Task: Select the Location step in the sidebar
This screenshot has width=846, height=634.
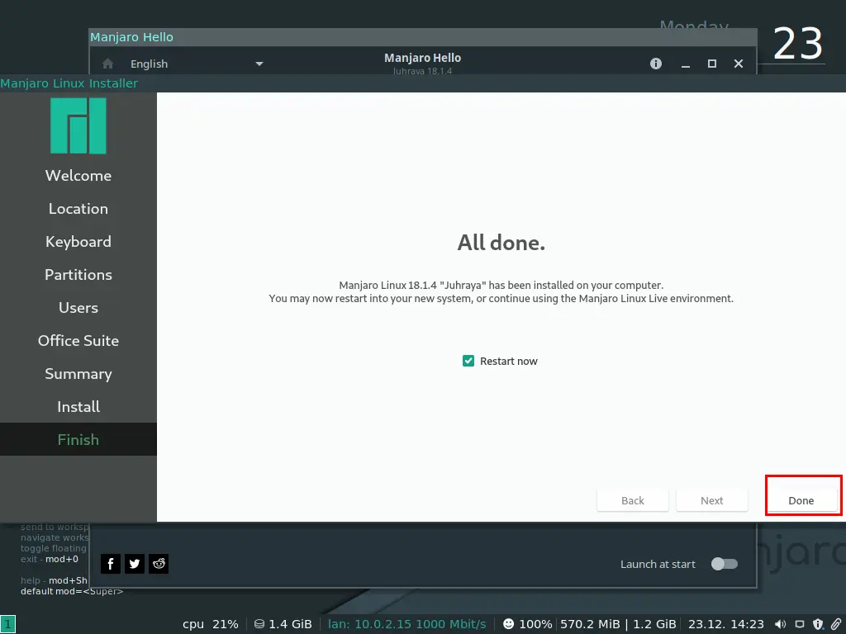Action: click(x=78, y=209)
